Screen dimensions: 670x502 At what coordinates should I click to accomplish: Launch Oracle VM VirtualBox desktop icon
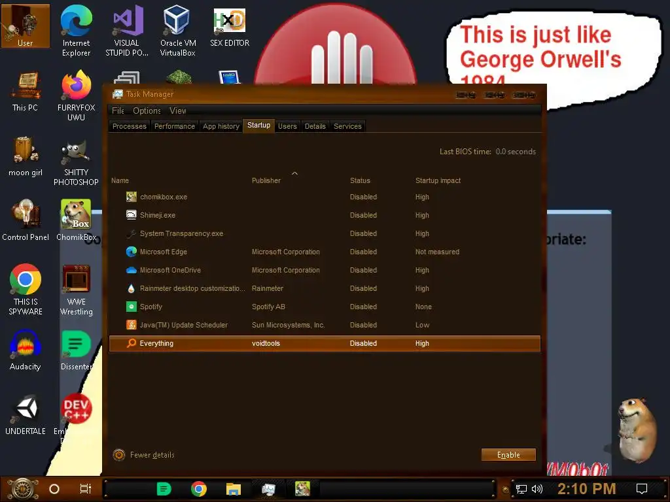[178, 31]
